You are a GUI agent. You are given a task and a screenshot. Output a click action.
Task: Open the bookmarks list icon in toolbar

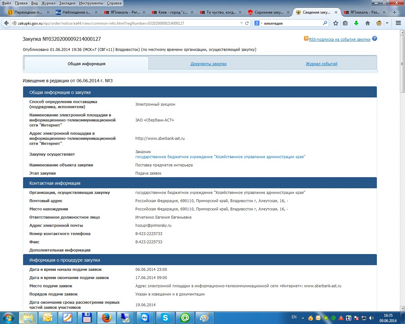tap(345, 23)
